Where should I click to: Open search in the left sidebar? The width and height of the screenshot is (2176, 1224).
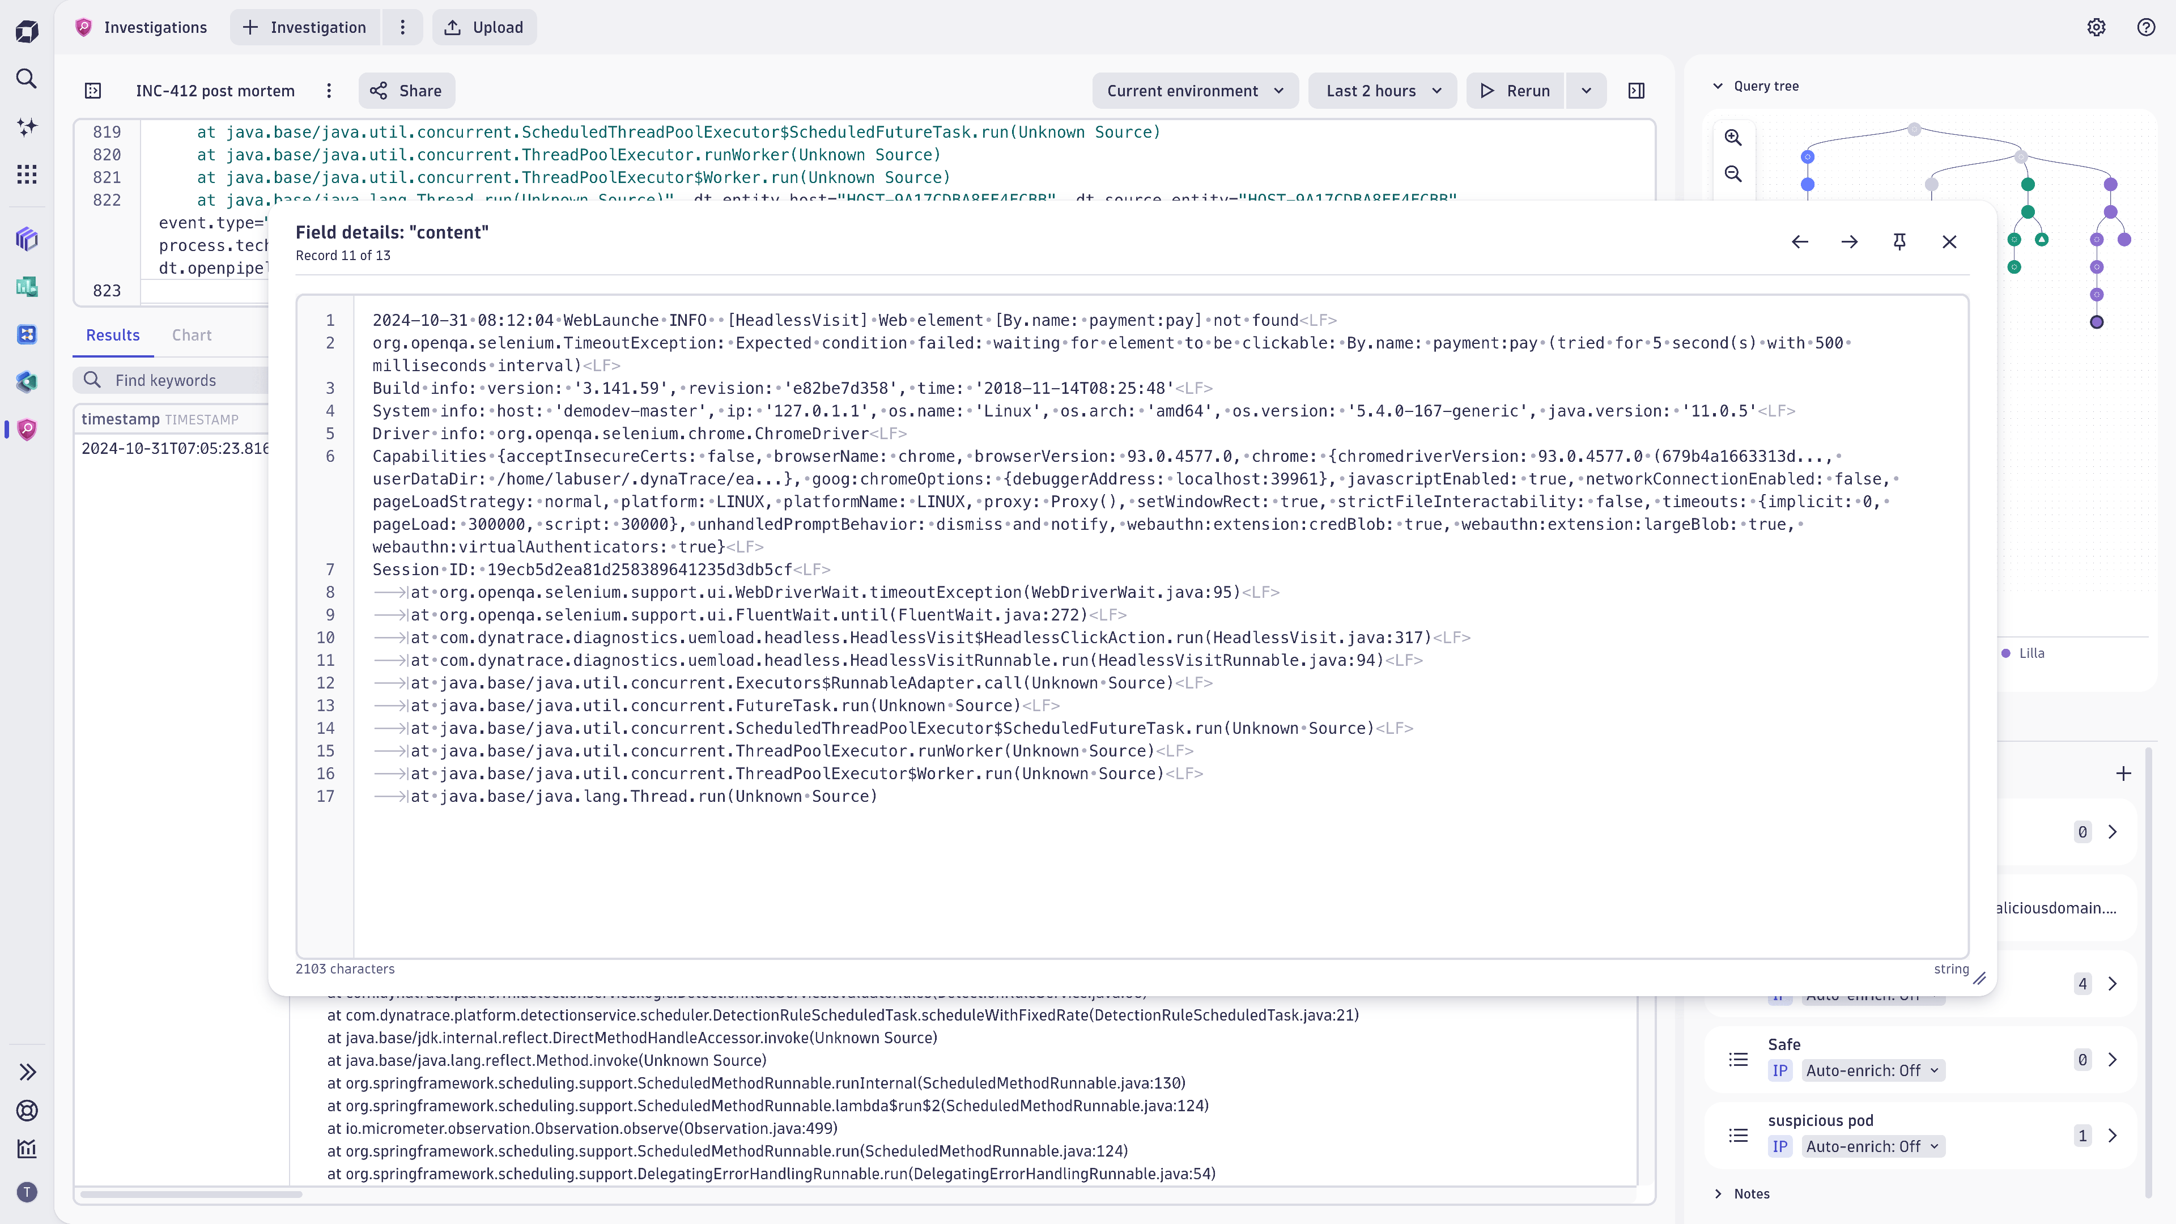pos(26,79)
